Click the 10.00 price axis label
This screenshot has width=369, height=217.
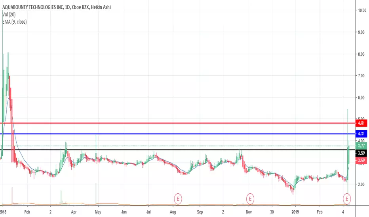pos(362,10)
